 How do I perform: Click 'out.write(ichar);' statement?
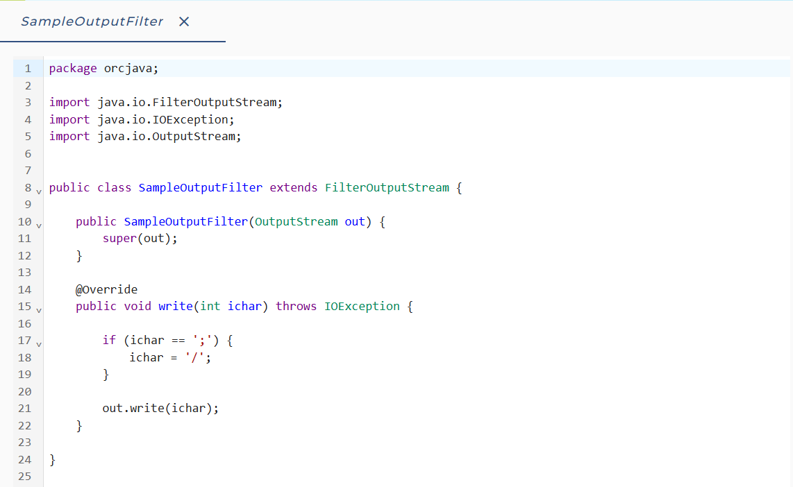tap(161, 408)
